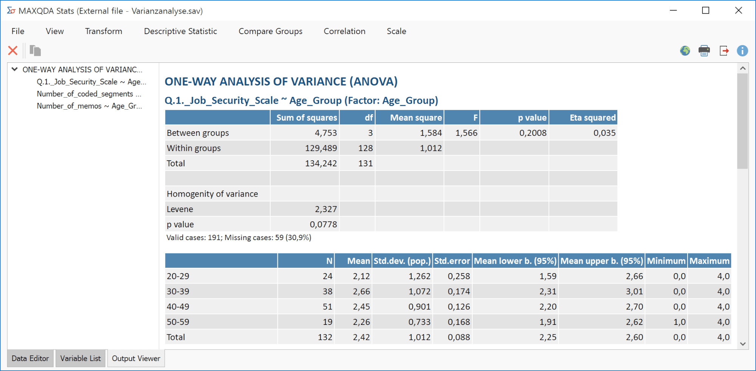Switch to the Data Editor tab
Screen dimensions: 756x371
[x=30, y=358]
